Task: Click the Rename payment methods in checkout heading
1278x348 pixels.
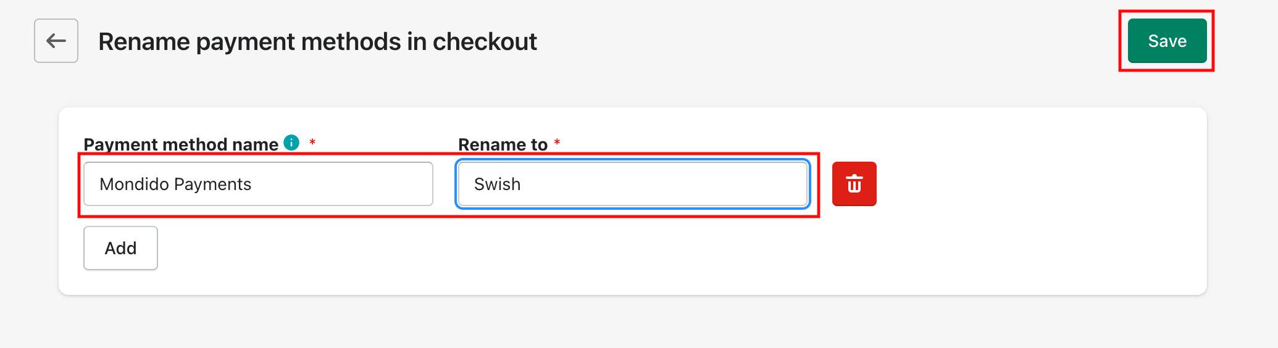Action: coord(317,41)
